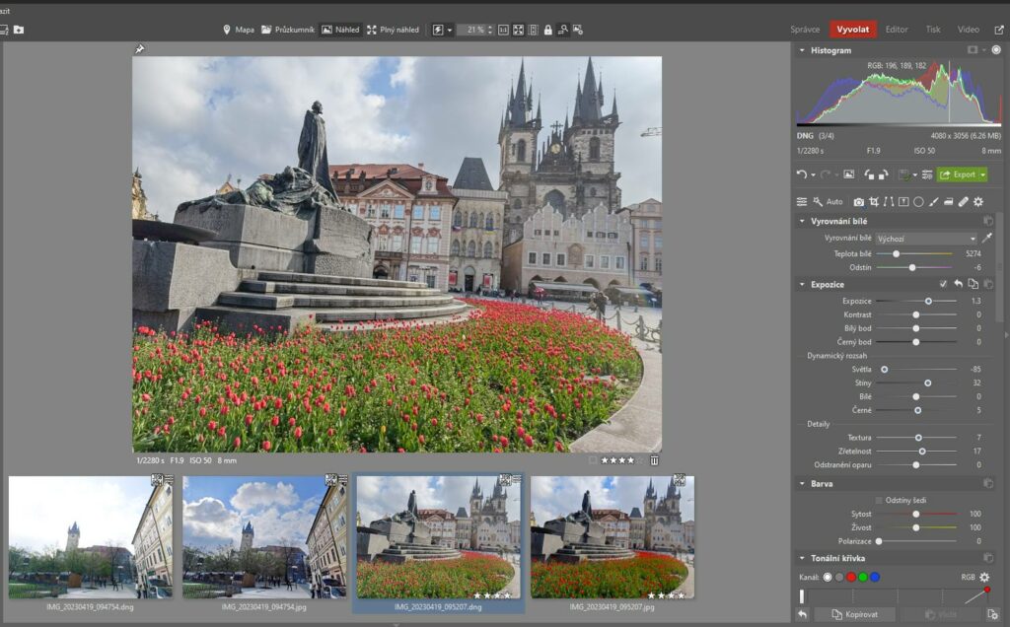
Task: Enable the Odstíny šedi checkbox
Action: (x=879, y=500)
